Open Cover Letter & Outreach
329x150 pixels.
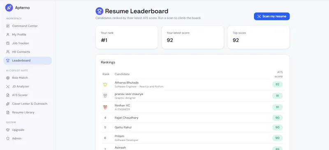coord(28,104)
